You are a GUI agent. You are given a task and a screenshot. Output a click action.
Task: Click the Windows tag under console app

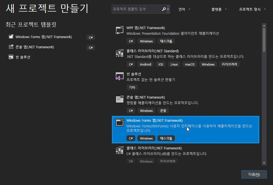pos(146,111)
